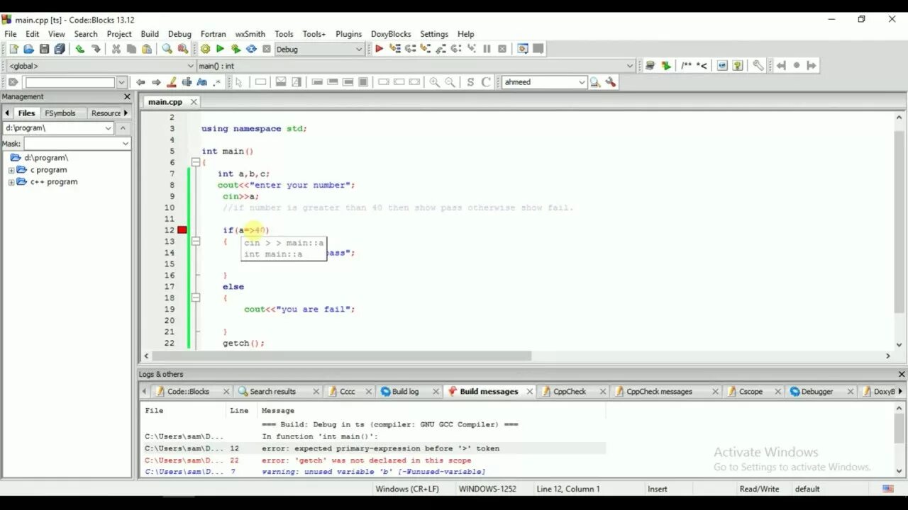The height and width of the screenshot is (510, 908).
Task: Click the search text input field
Action: click(x=70, y=82)
